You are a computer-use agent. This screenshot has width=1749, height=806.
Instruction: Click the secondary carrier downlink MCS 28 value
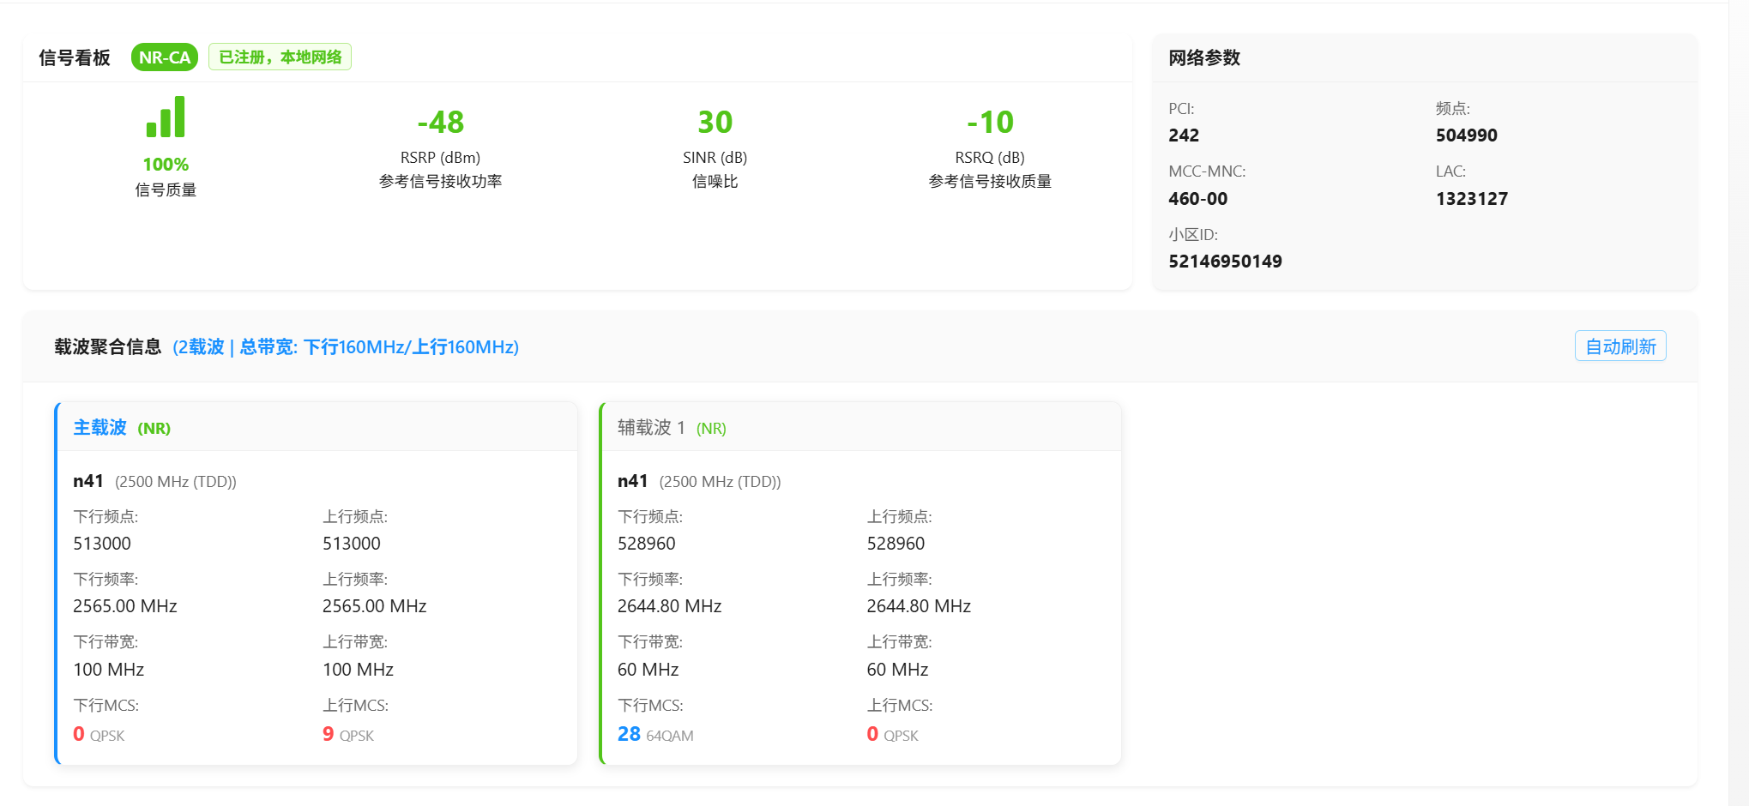point(629,734)
